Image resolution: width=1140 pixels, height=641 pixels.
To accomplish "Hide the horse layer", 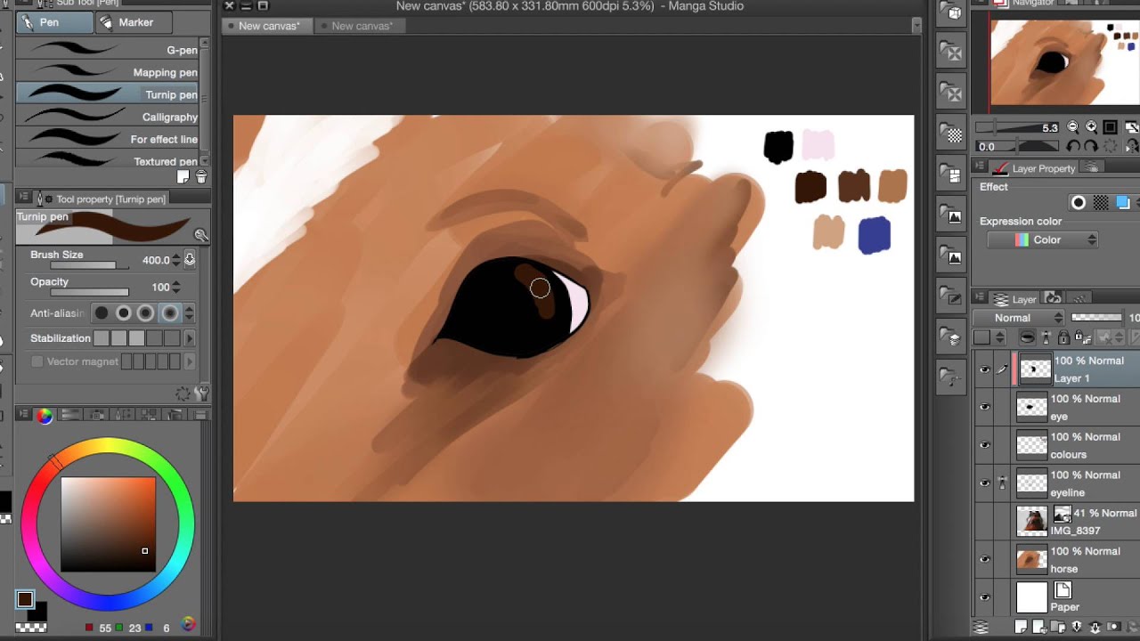I will point(984,560).
